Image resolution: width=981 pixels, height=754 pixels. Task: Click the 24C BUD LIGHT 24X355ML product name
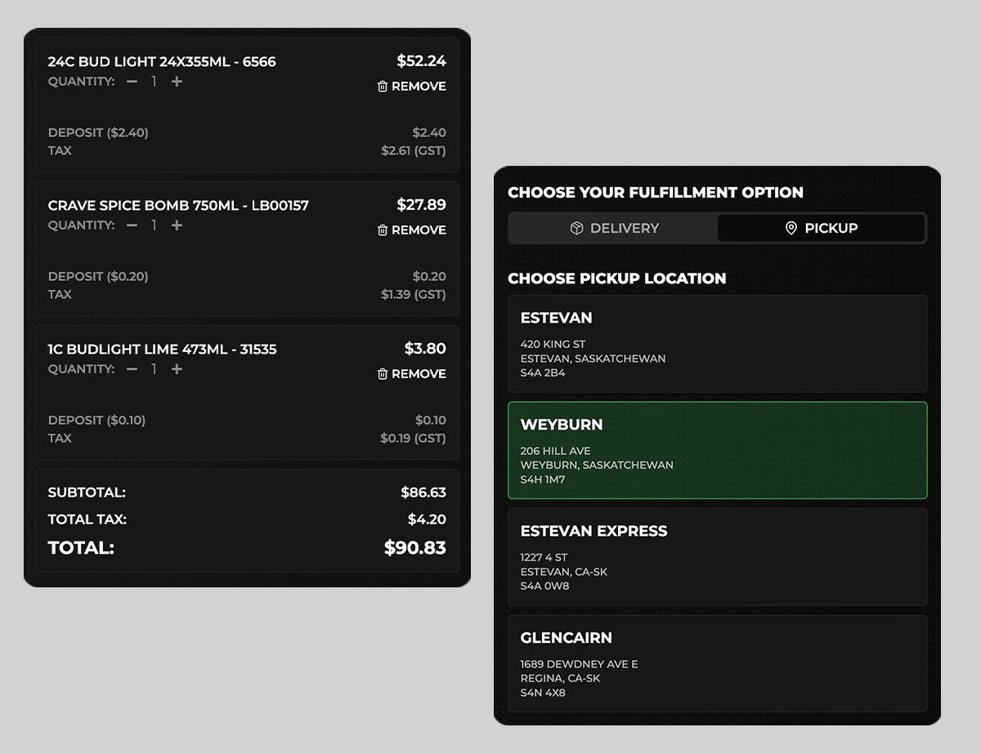pyautogui.click(x=162, y=62)
